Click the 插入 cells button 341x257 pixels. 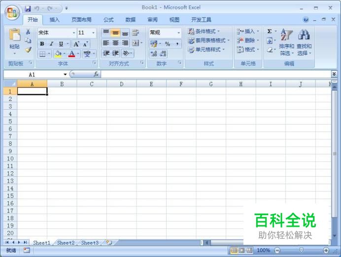[248, 32]
